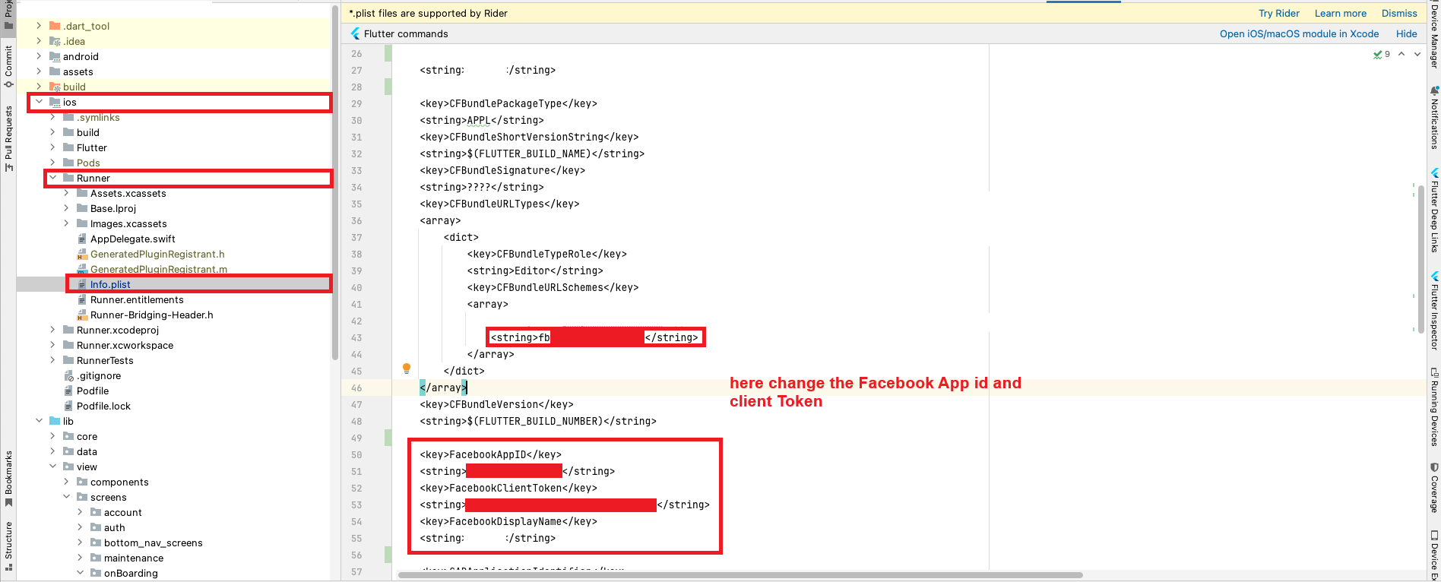Dismiss the Rider plist notification
1441x582 pixels.
coord(1398,13)
